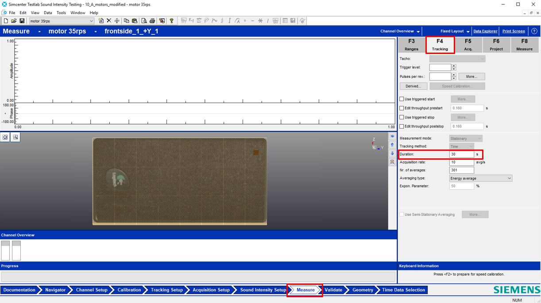Click the second channel level meter bar

[x=16, y=250]
